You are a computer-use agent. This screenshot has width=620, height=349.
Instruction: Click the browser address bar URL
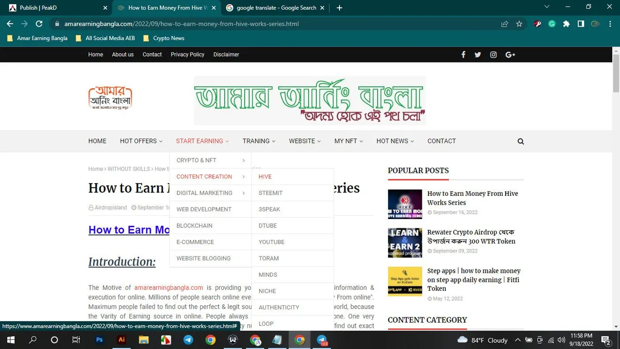click(x=182, y=24)
